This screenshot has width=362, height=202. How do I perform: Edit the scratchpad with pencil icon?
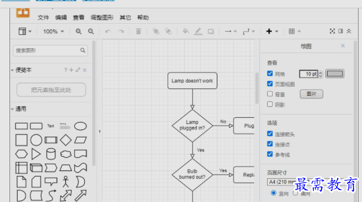tap(78, 70)
